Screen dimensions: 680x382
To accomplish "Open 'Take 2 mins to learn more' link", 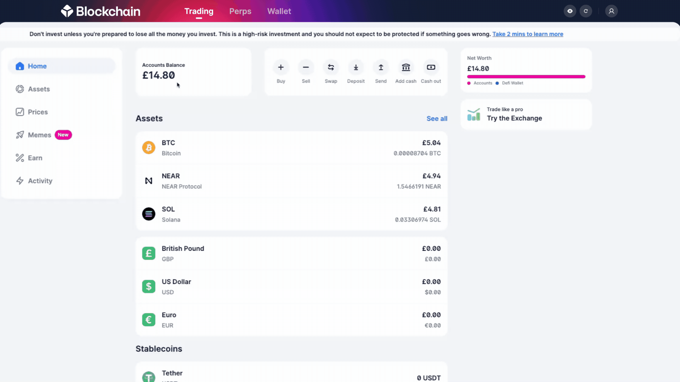I will (x=528, y=34).
